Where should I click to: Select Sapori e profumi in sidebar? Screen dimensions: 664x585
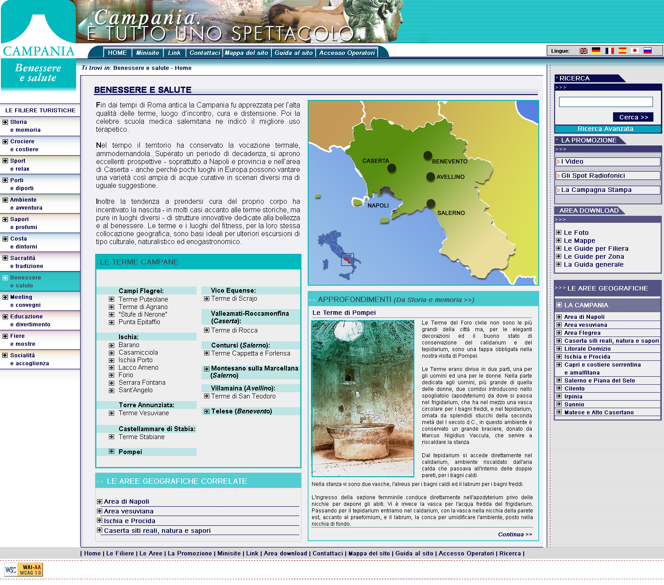40,223
